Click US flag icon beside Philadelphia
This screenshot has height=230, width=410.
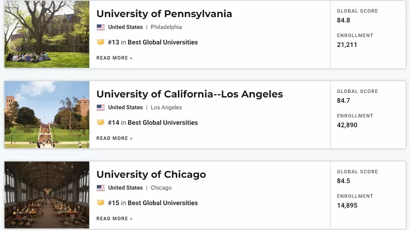point(101,27)
